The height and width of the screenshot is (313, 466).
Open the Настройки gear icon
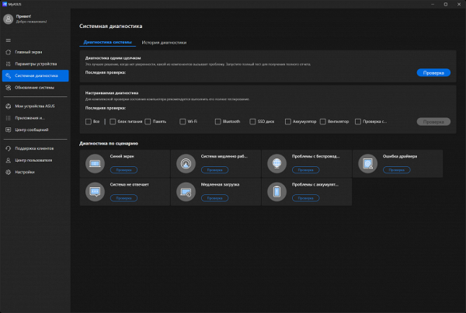click(x=8, y=171)
